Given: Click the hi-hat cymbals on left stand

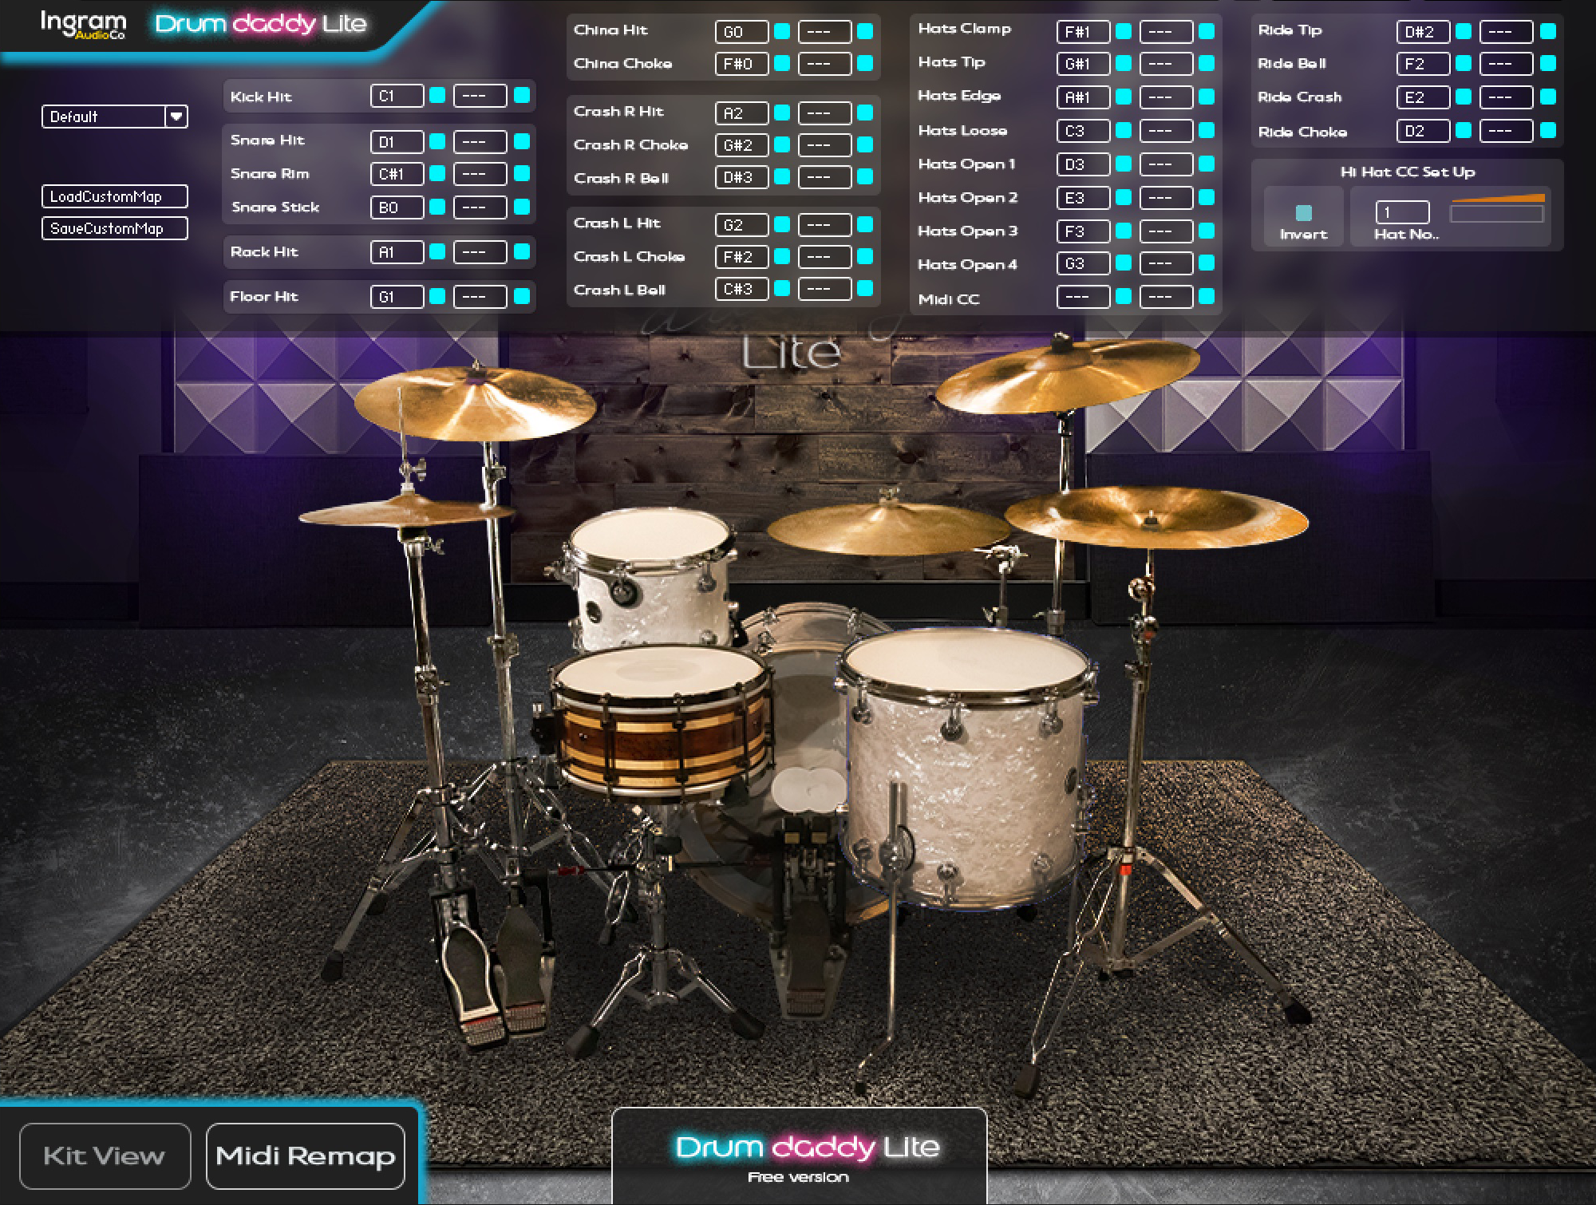Looking at the screenshot, I should [405, 511].
